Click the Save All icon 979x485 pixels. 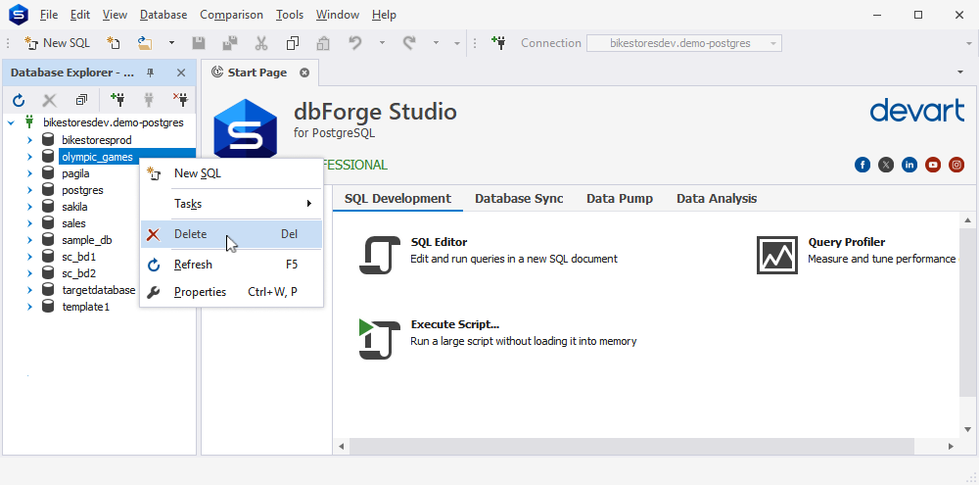click(x=230, y=43)
